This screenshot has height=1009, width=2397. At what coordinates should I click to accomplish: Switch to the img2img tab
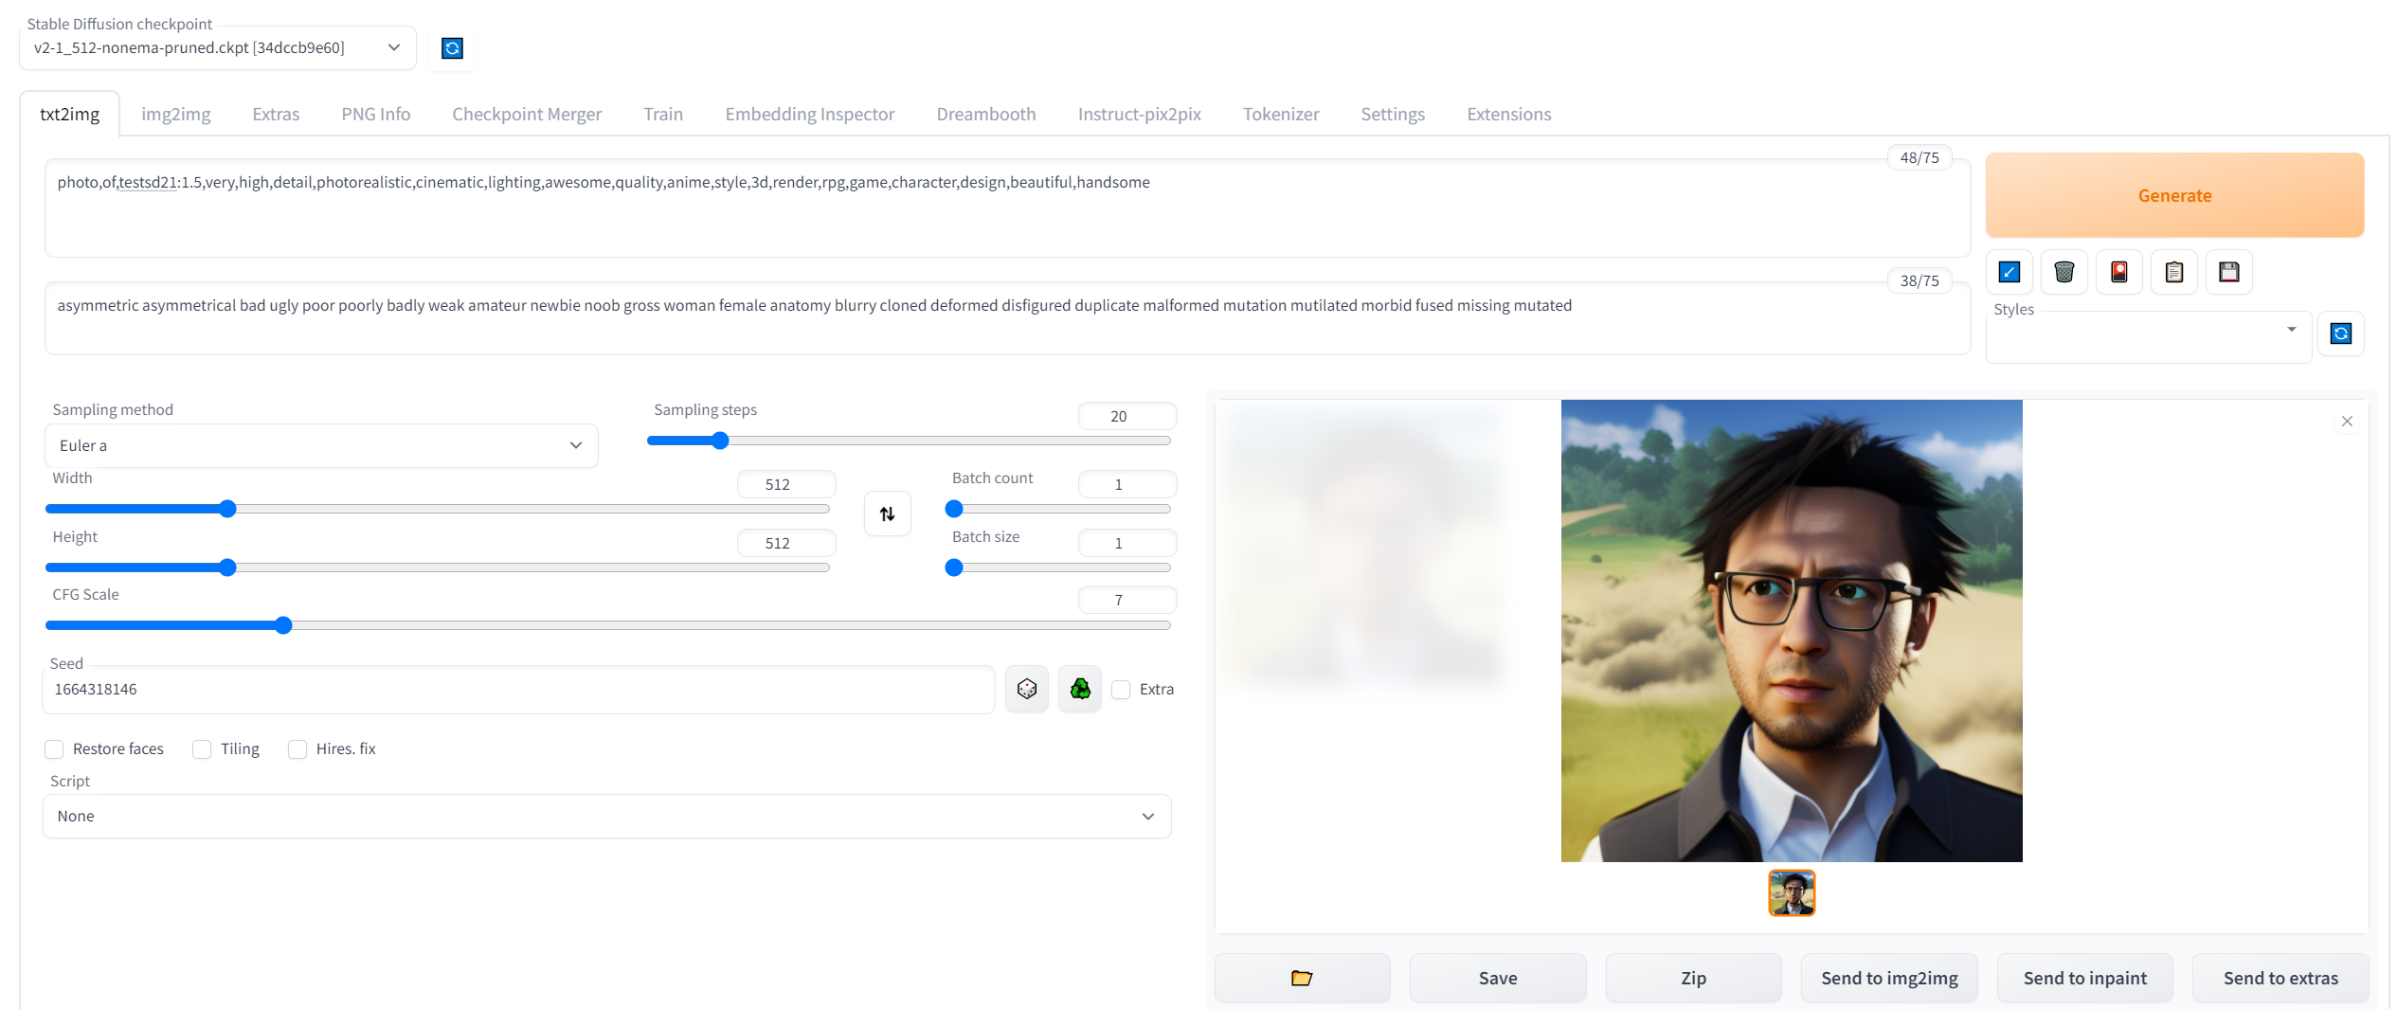(176, 115)
